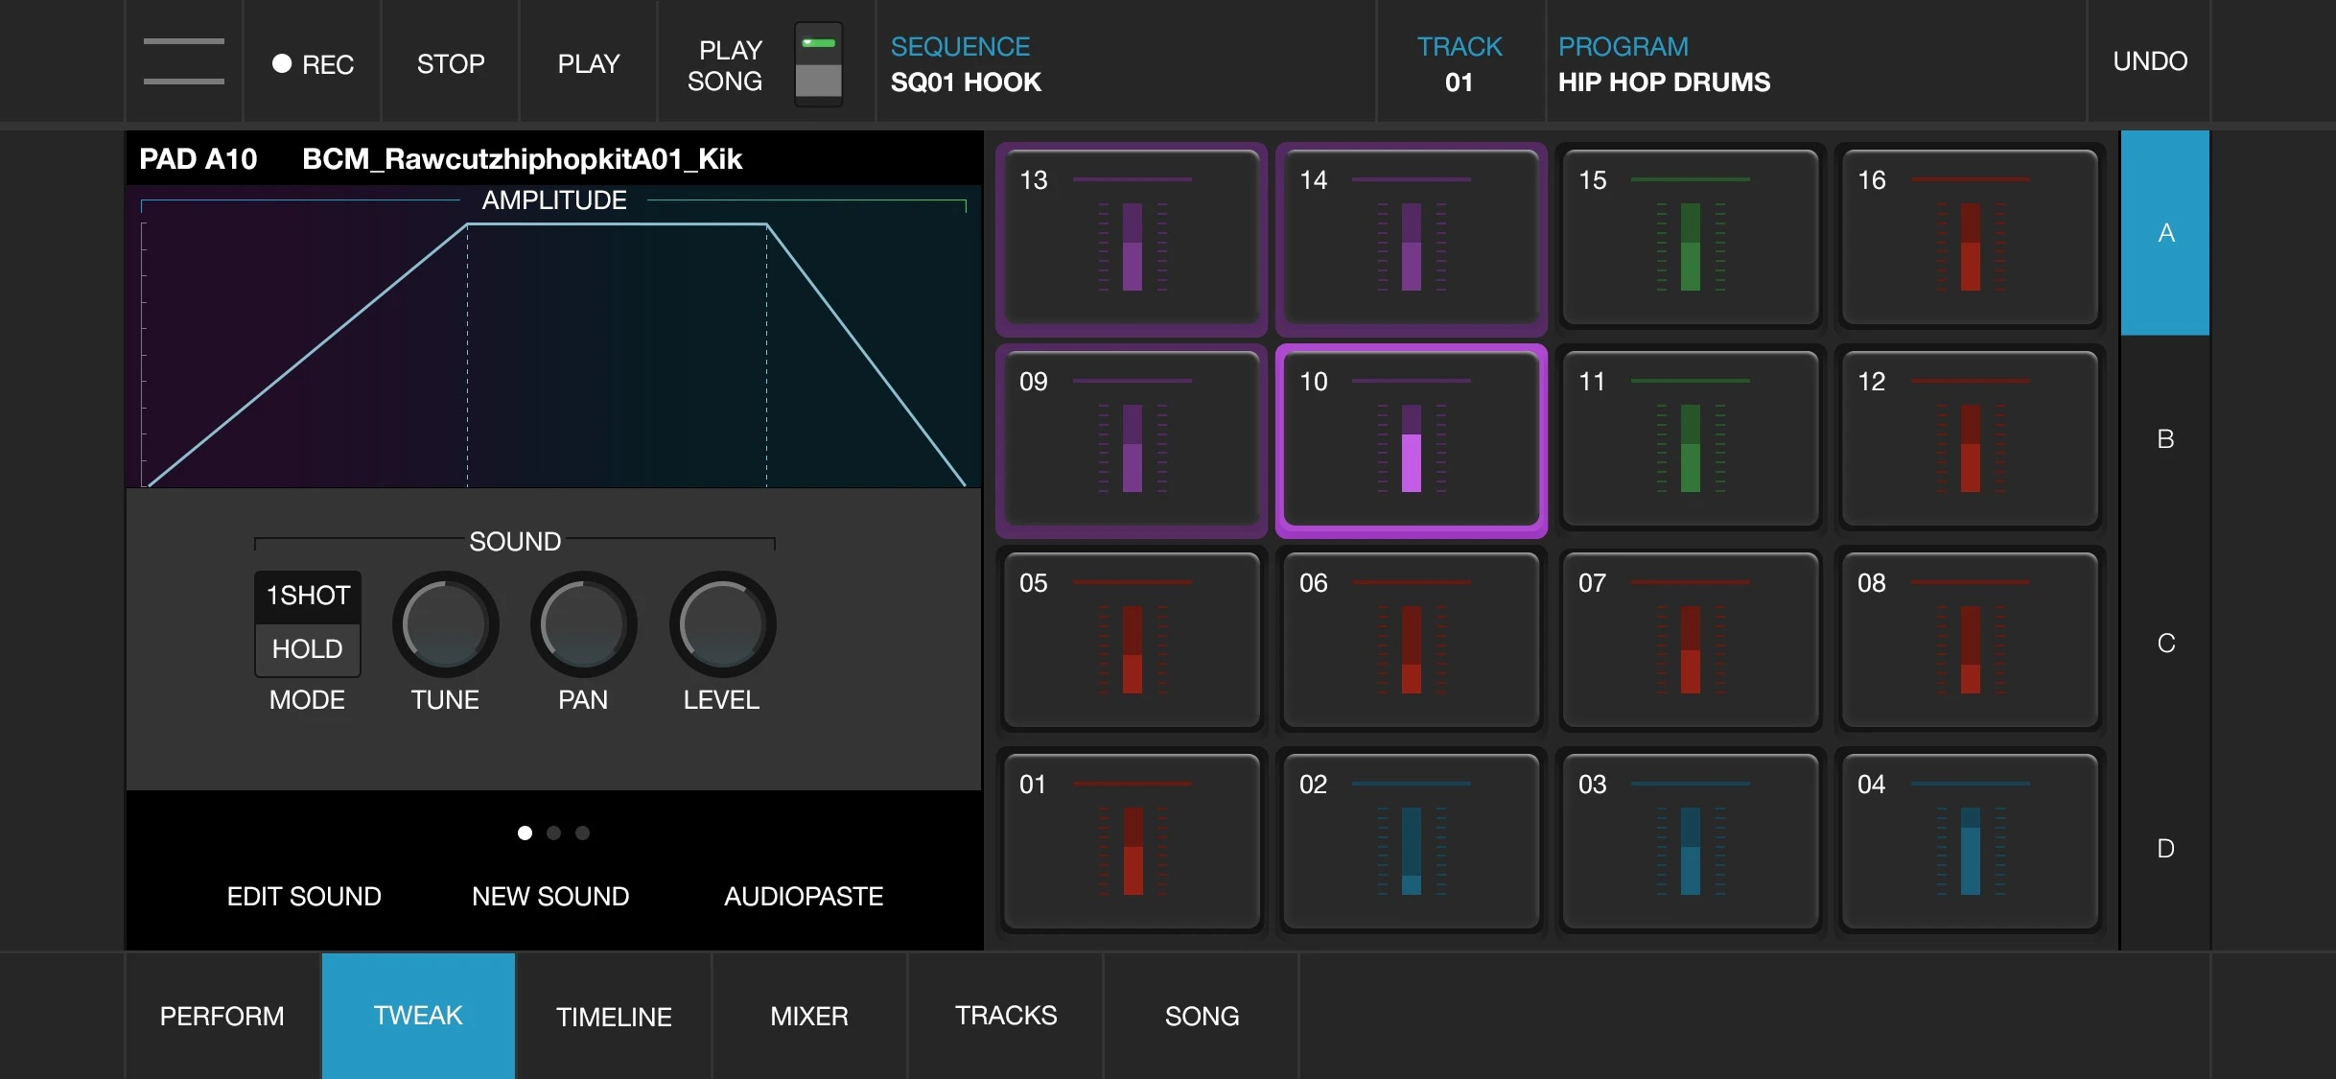
Task: Click EDIT SOUND
Action: coord(304,897)
